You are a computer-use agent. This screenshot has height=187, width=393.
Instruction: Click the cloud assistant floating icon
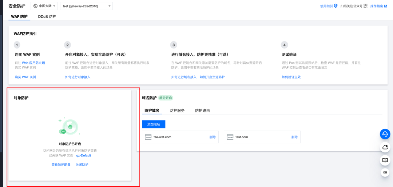pos(385,147)
